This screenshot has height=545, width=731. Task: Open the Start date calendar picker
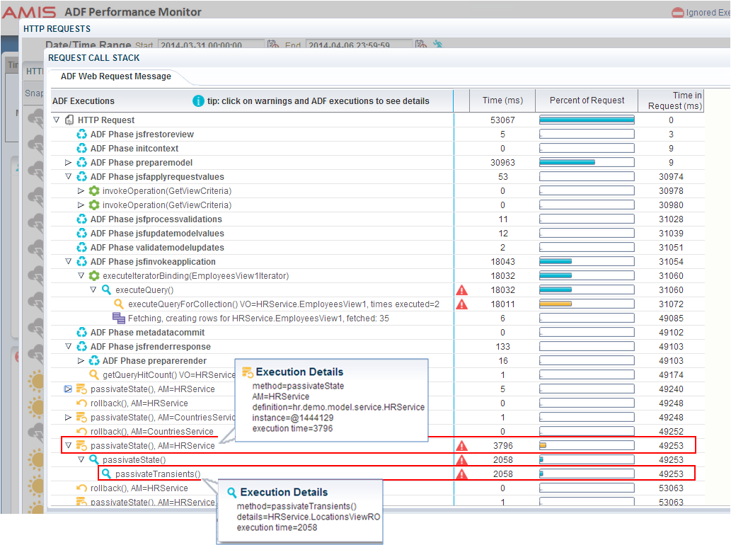click(x=274, y=45)
